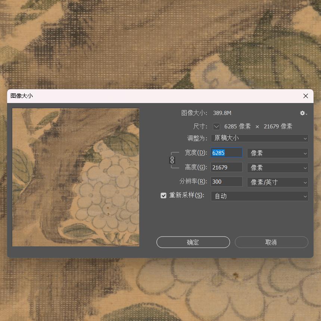Open the gear settings menu in dialog
321x321 pixels.
(x=303, y=113)
